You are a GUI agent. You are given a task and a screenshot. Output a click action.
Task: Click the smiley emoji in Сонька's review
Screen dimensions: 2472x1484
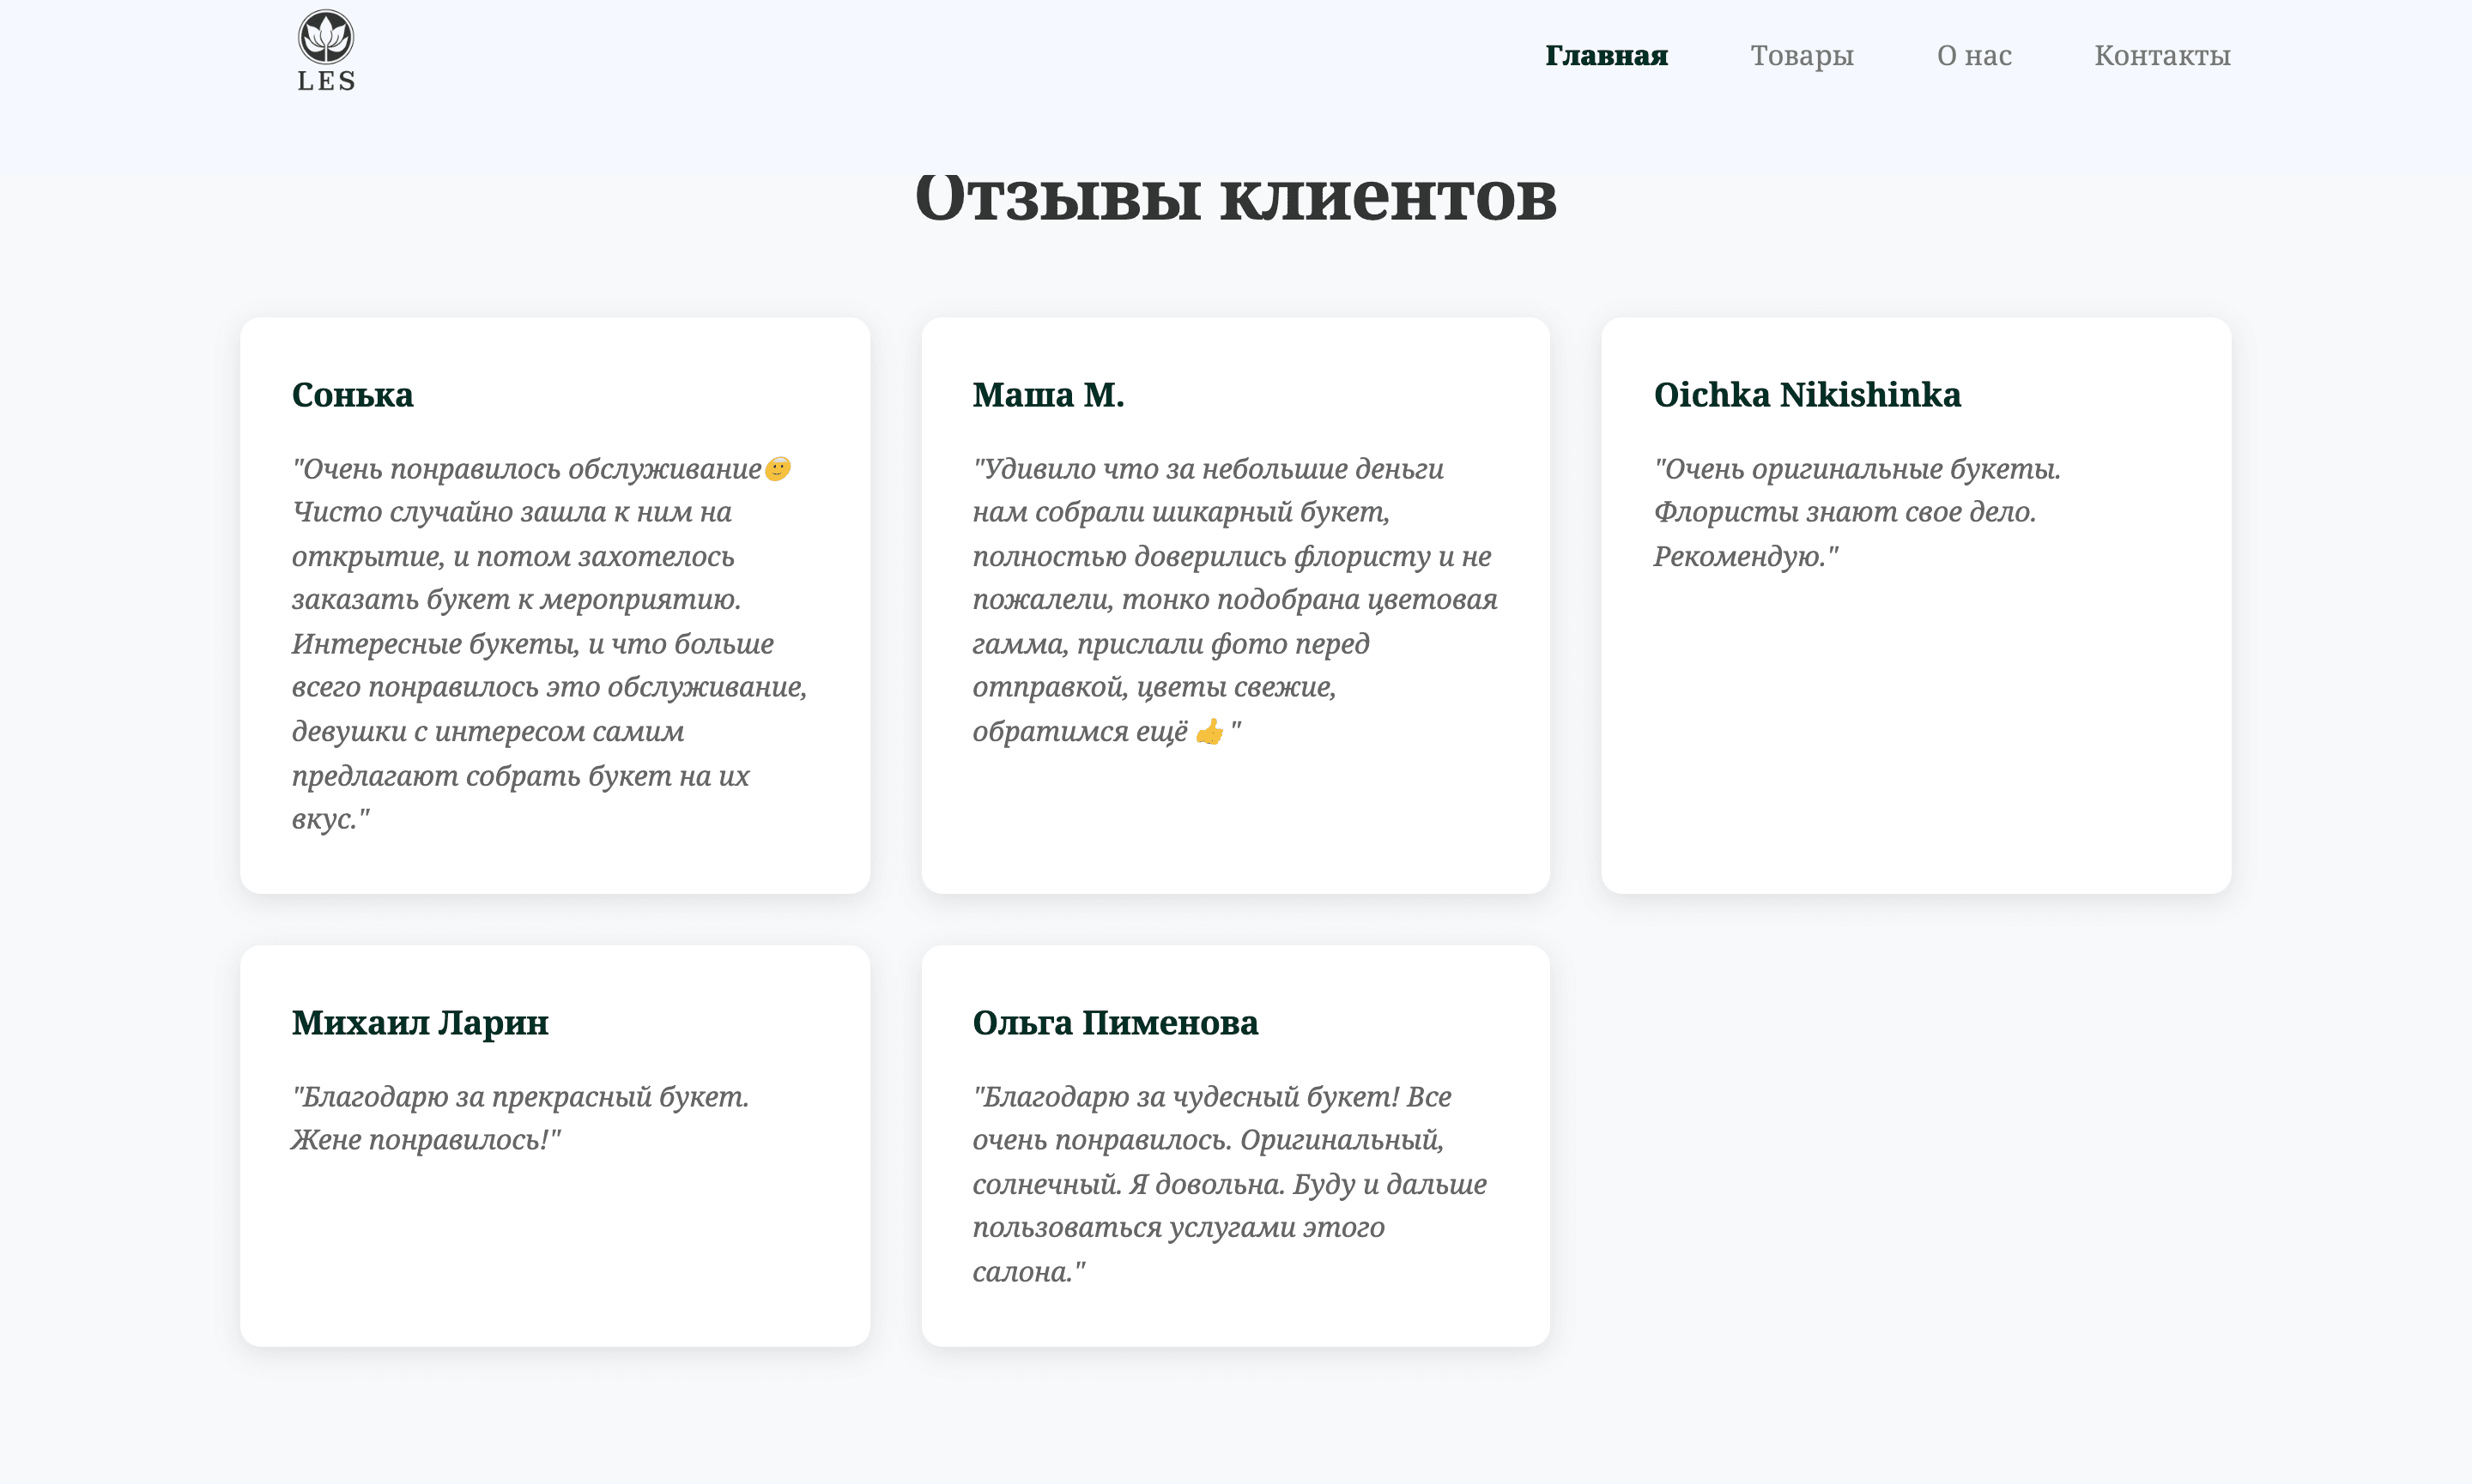click(778, 469)
